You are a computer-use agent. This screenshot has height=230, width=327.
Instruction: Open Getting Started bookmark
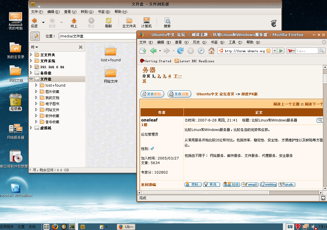pos(156,61)
